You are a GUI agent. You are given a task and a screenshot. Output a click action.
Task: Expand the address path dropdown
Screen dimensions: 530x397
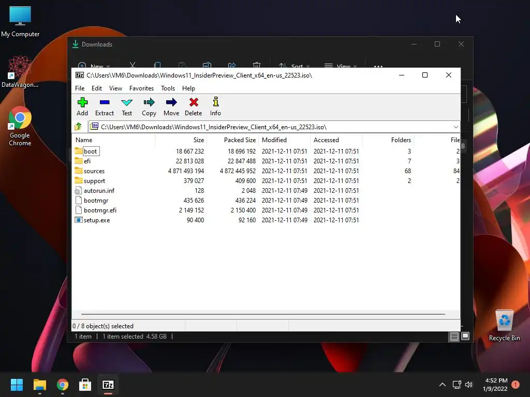[x=455, y=127]
